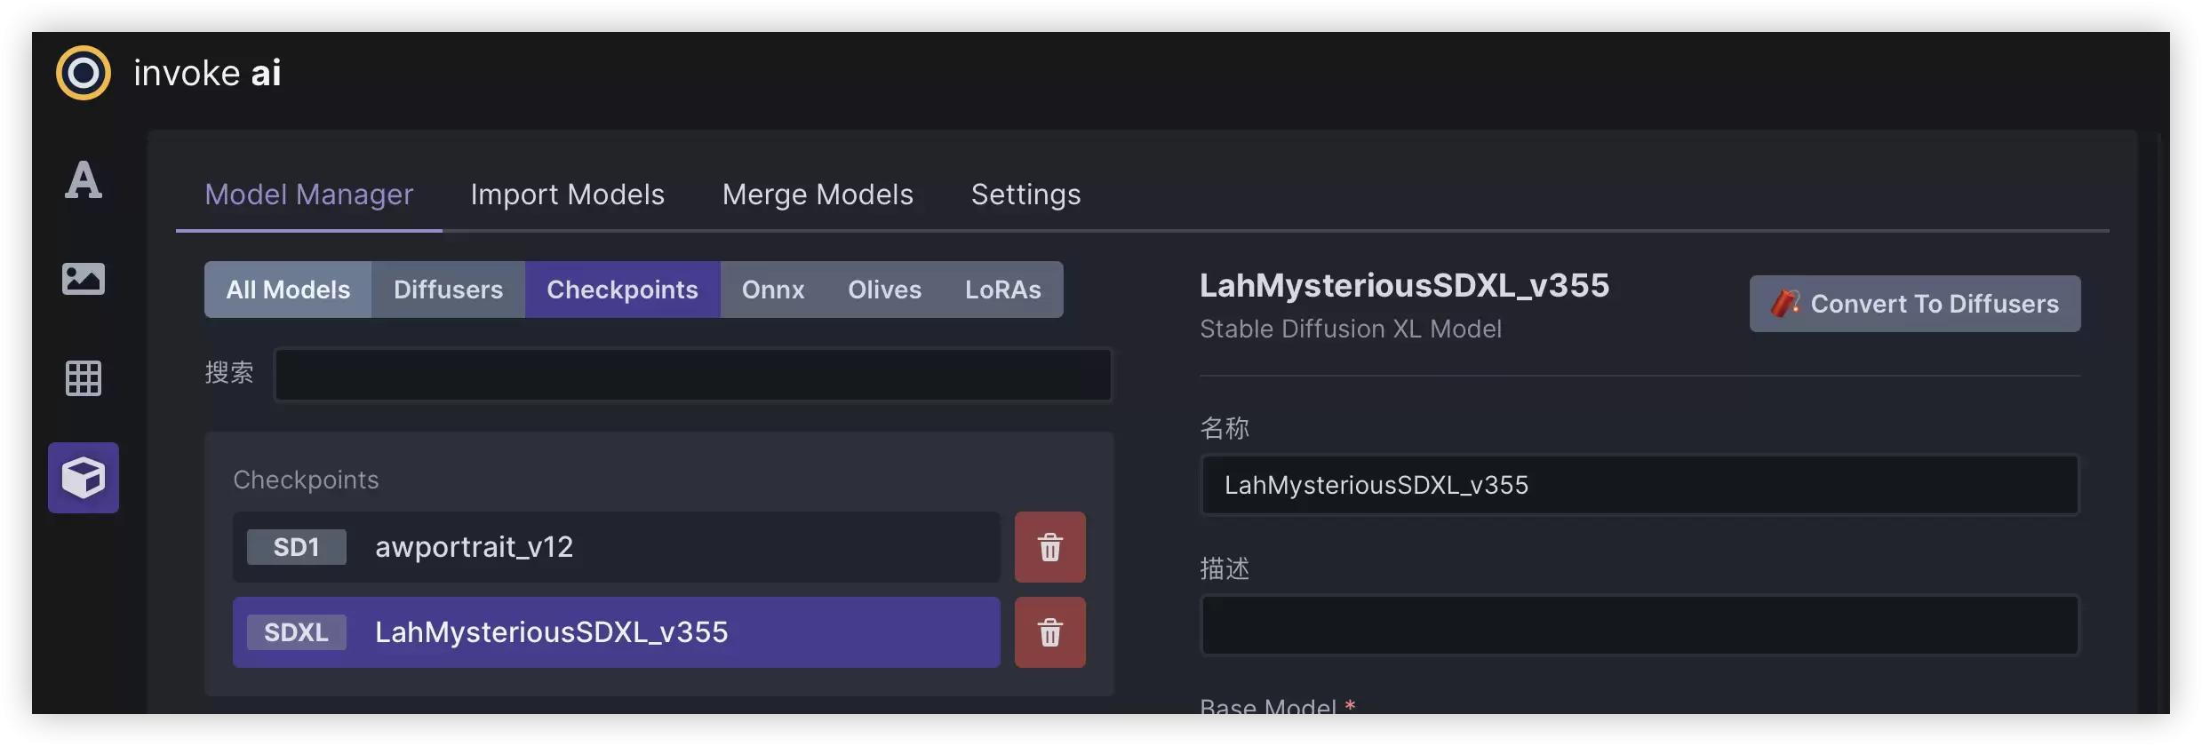Switch to the Model Manager tab
Screen dimensions: 2202x746
tap(309, 194)
